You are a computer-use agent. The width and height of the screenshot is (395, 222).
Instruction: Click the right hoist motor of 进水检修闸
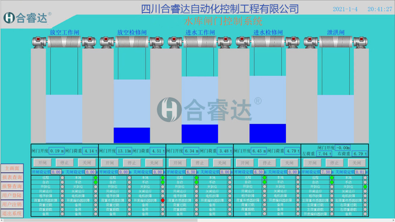click(x=293, y=42)
